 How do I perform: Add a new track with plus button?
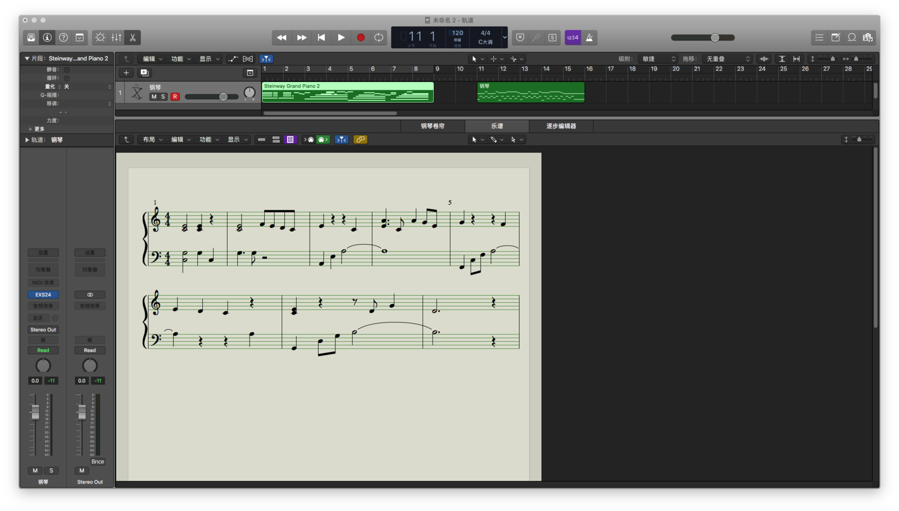point(126,73)
